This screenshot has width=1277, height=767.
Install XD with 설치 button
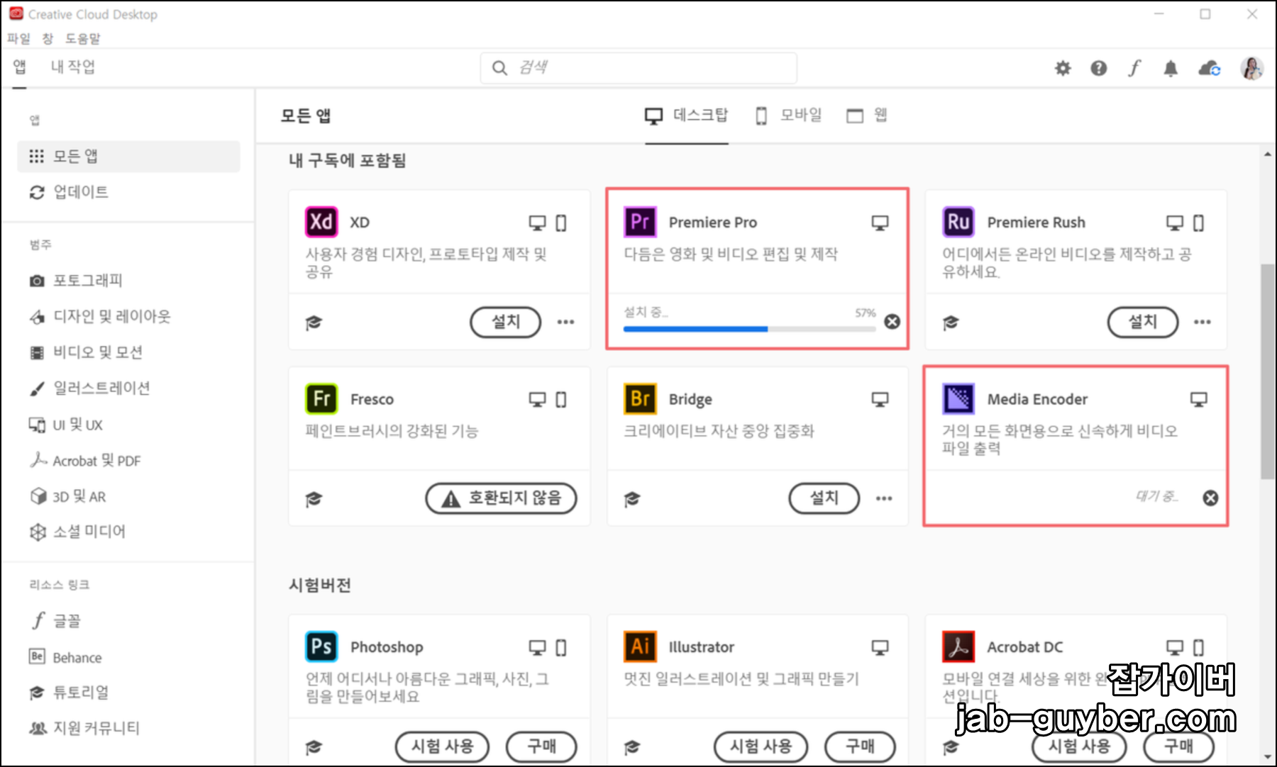(506, 323)
